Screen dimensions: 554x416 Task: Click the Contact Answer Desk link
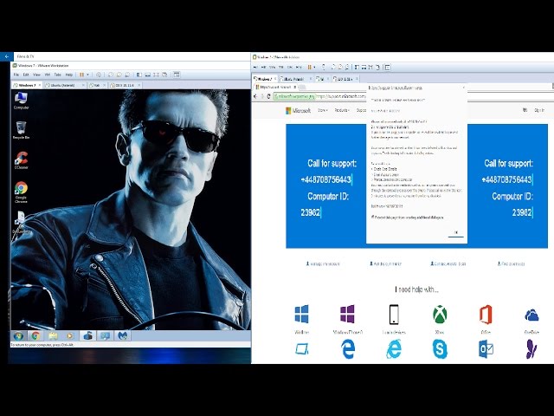click(x=448, y=263)
